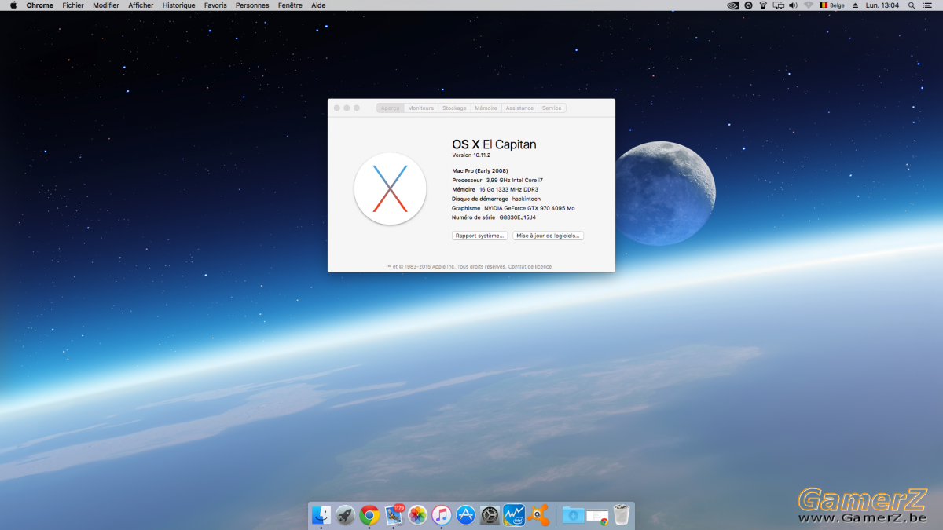Switch to the Stockage tab
Viewport: 943px width, 530px height.
coord(454,108)
